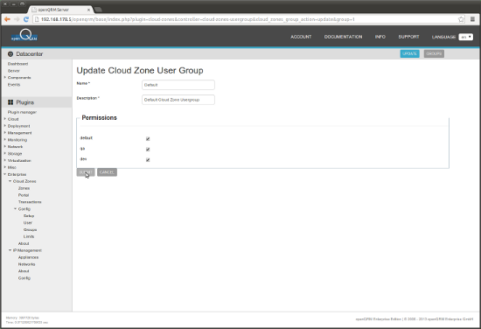Select the Groups tab

click(434, 53)
